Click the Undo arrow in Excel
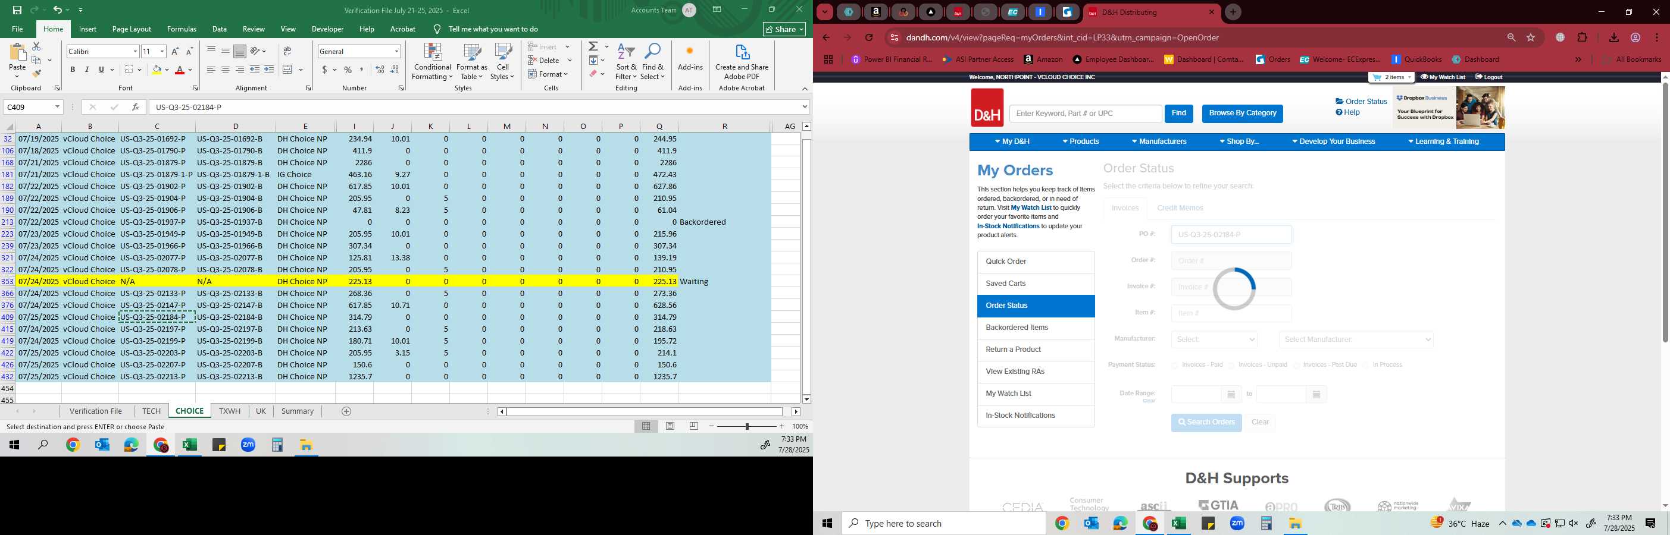 (x=58, y=10)
